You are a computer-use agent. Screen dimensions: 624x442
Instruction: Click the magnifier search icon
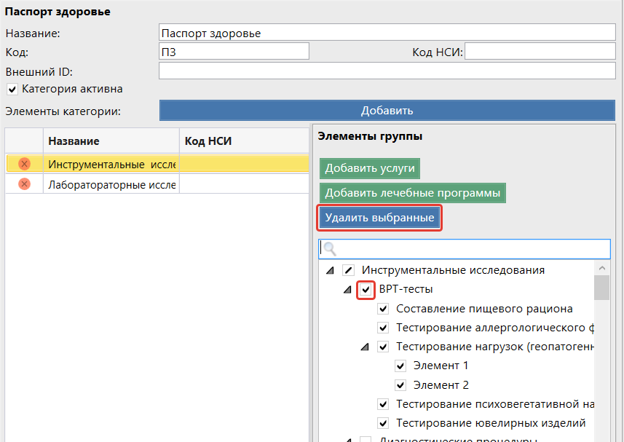coord(329,249)
